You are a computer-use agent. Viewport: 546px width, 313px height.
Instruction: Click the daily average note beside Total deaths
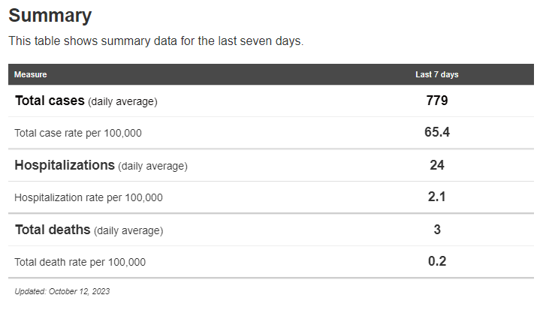pos(128,230)
